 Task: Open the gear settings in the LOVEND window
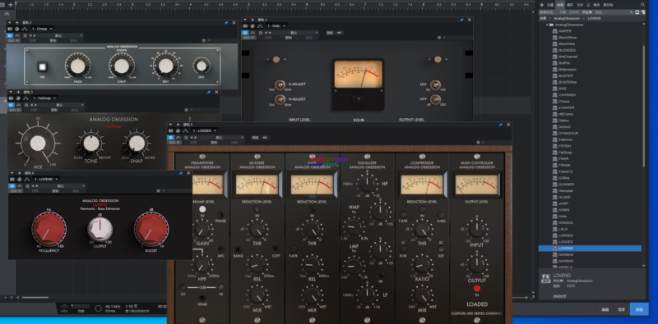tap(158, 191)
